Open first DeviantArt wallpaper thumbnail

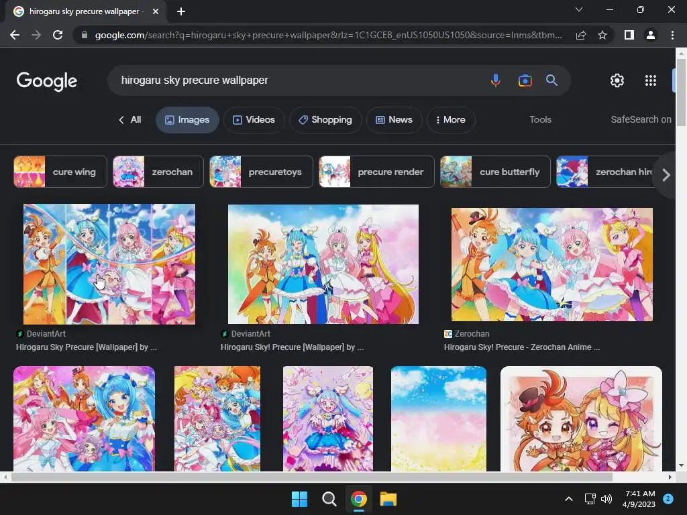point(109,264)
